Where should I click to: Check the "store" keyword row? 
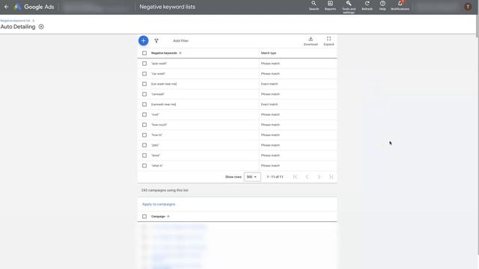click(x=144, y=155)
